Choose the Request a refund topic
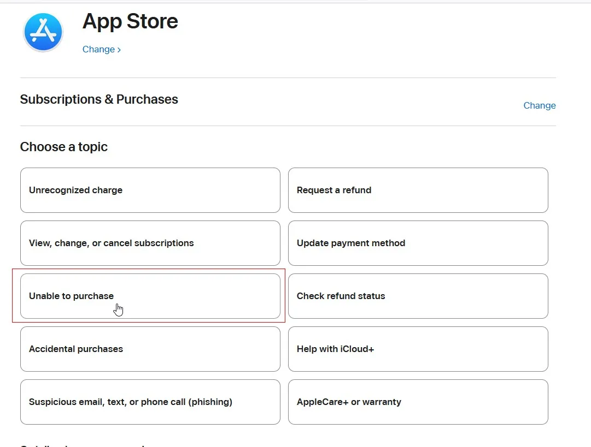 [418, 190]
